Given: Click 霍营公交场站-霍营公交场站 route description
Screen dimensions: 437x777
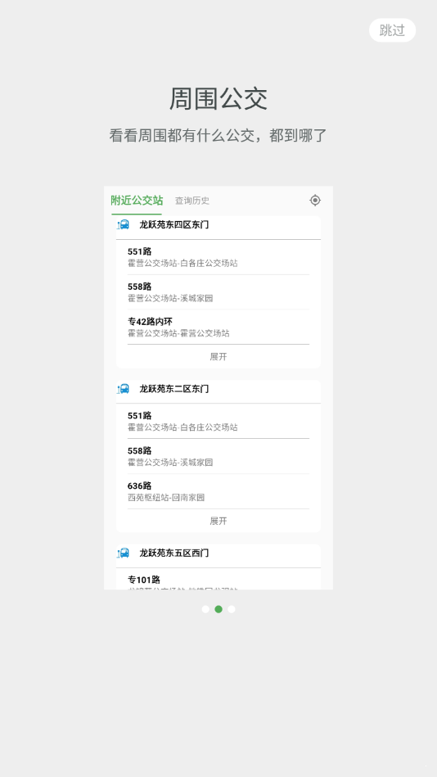Looking at the screenshot, I should [178, 333].
